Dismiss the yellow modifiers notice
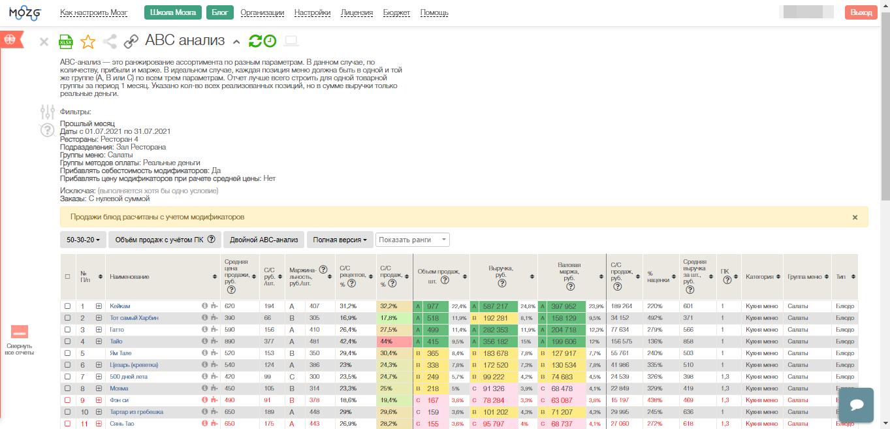The height and width of the screenshot is (429, 890). pos(855,217)
